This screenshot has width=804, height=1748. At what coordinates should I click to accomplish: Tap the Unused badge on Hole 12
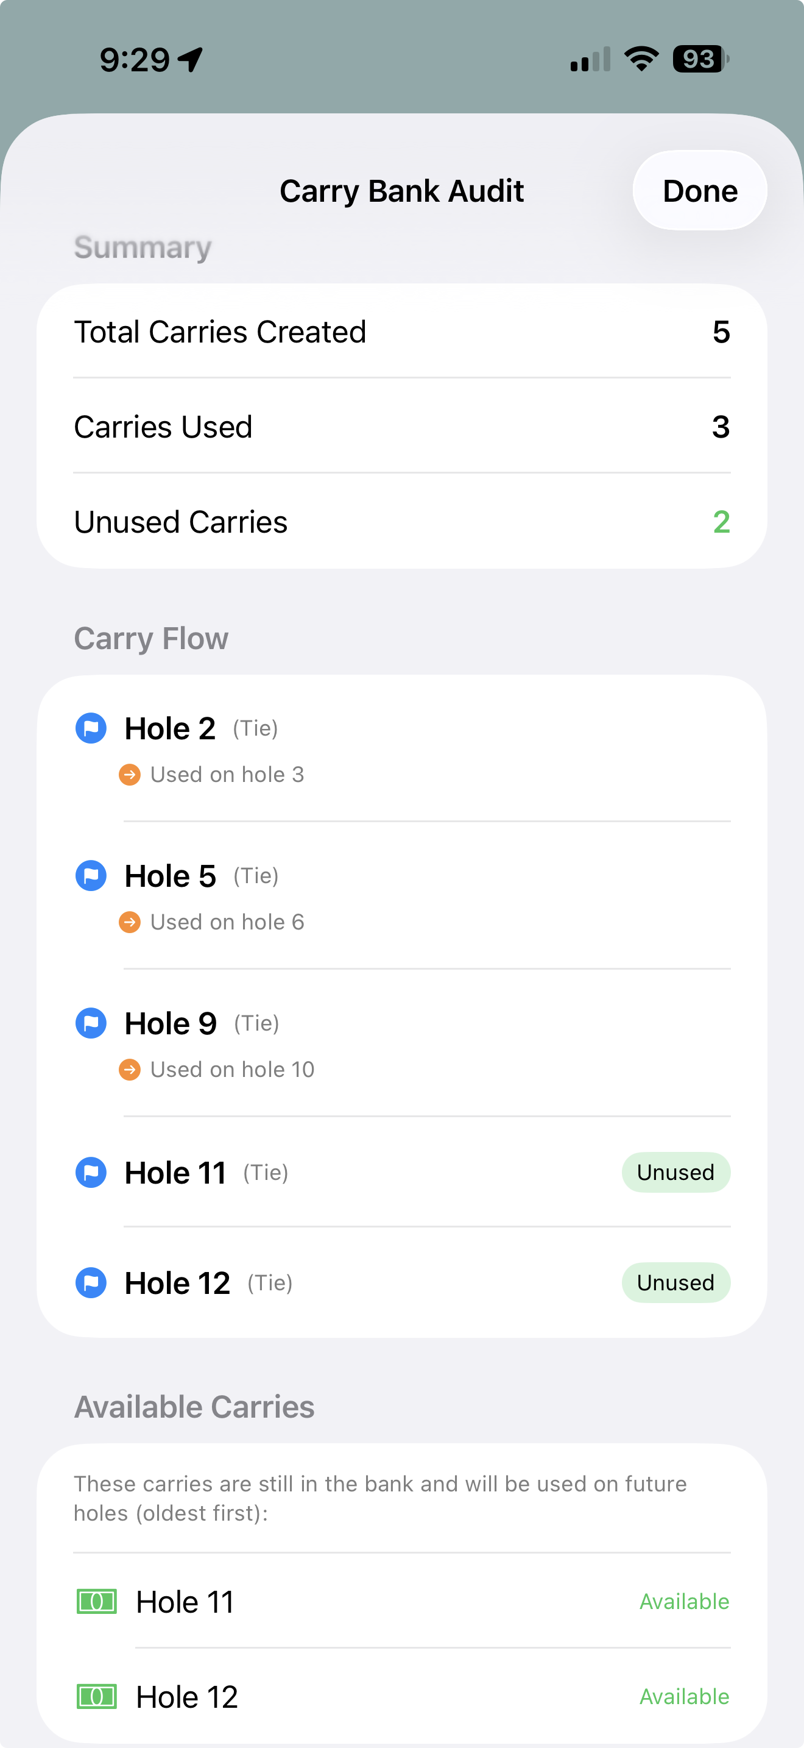675,1282
